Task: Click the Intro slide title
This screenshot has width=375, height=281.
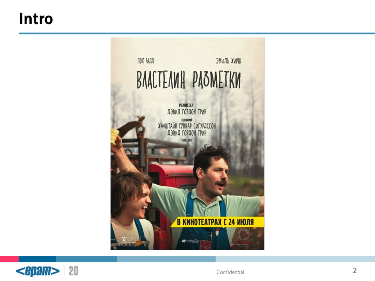Action: [36, 19]
